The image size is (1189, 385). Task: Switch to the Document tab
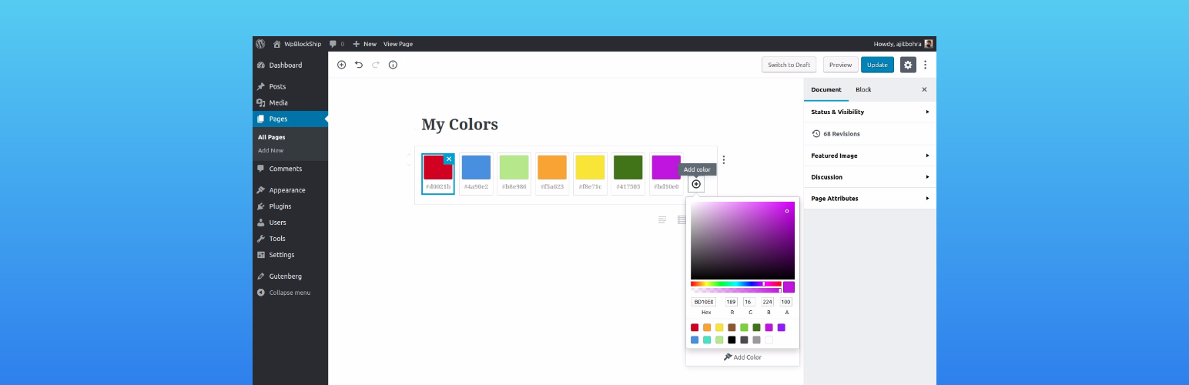(x=826, y=89)
